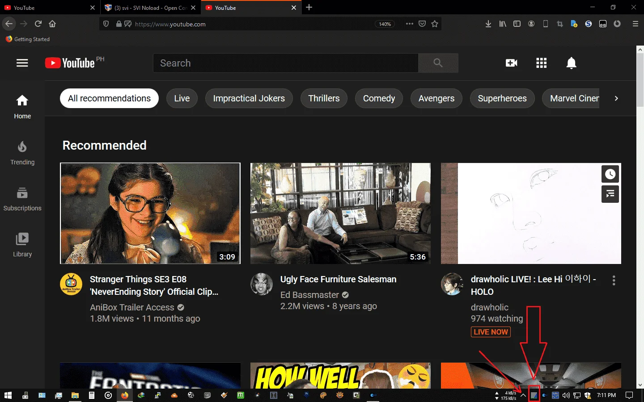Click the search magnifier button
644x402 pixels.
pos(438,63)
